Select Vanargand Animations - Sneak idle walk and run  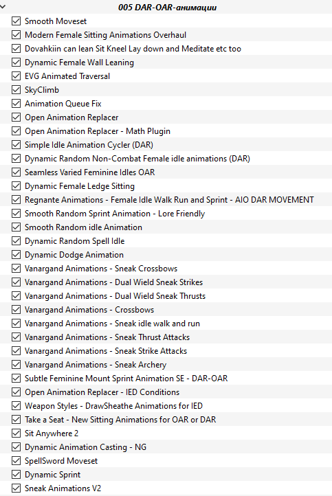(x=112, y=324)
